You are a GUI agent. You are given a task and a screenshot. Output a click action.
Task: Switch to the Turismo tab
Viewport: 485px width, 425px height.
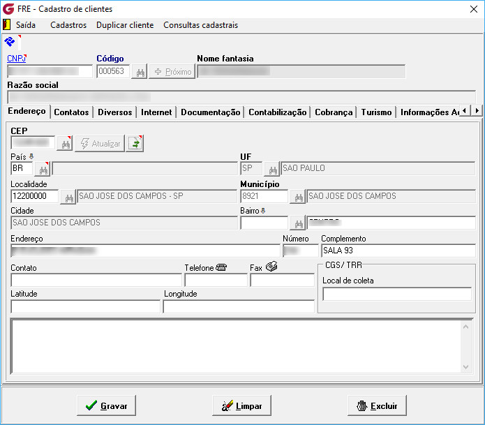pos(376,112)
